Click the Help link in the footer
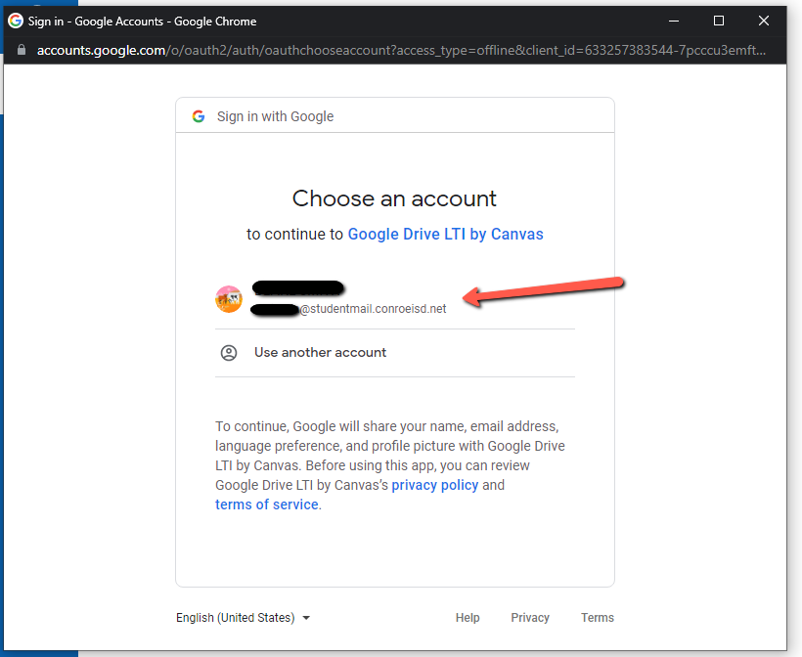 tap(468, 618)
